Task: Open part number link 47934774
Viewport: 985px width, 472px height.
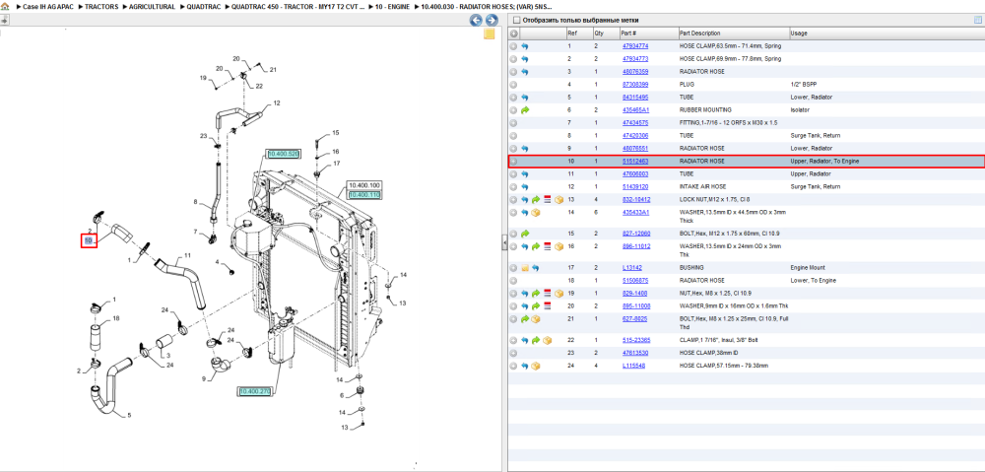Action: [x=635, y=46]
